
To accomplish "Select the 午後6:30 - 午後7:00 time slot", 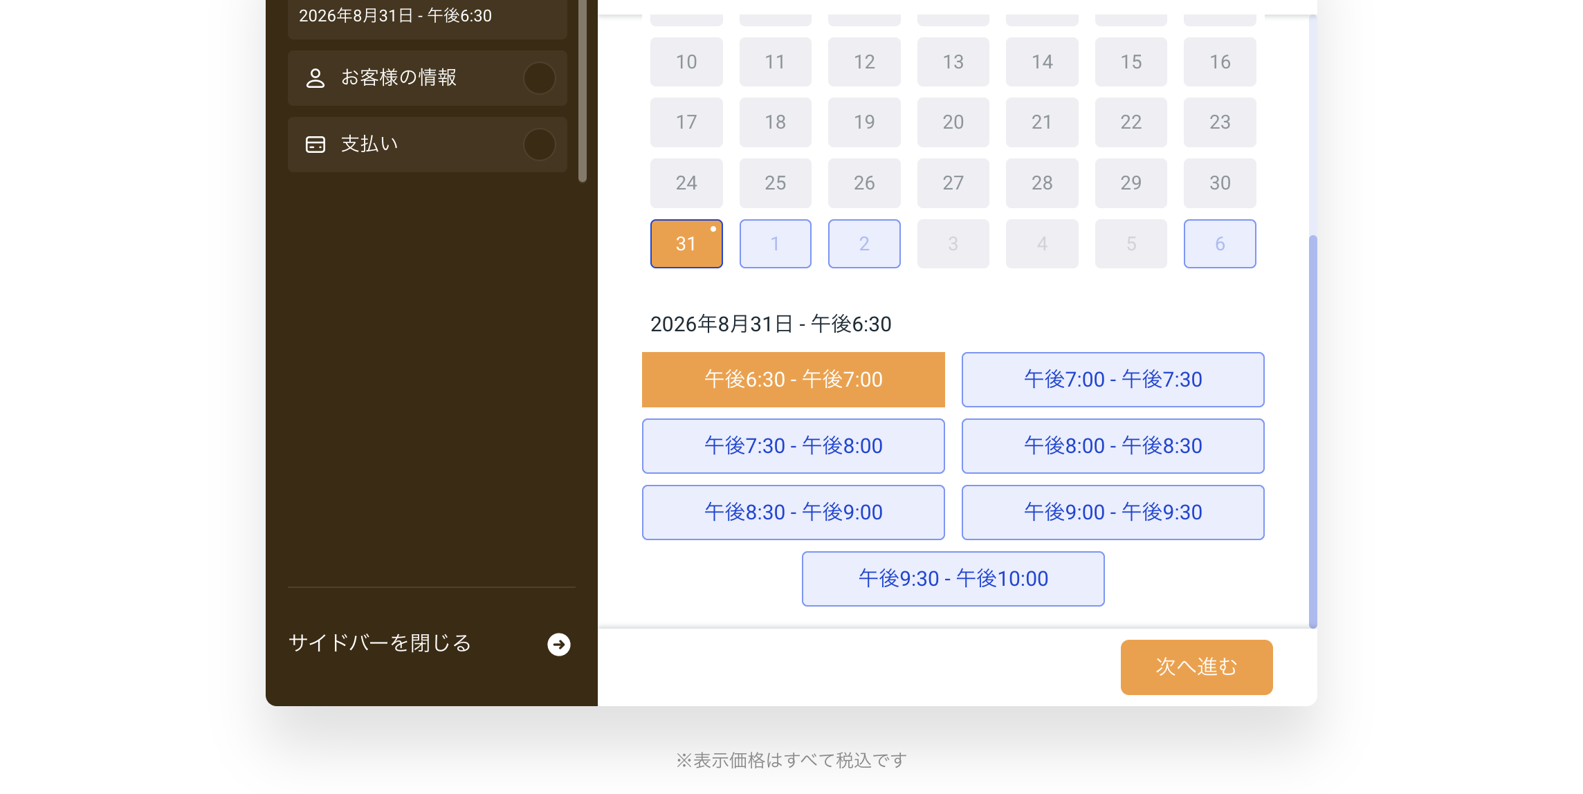I will click(x=794, y=380).
